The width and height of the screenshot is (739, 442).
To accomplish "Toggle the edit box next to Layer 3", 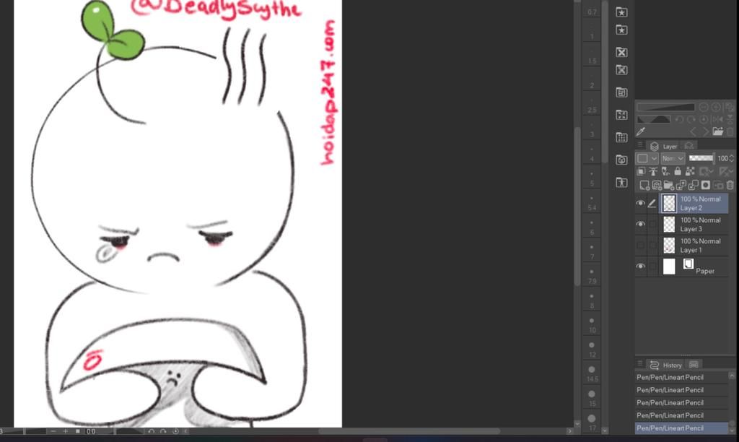I will tap(652, 224).
